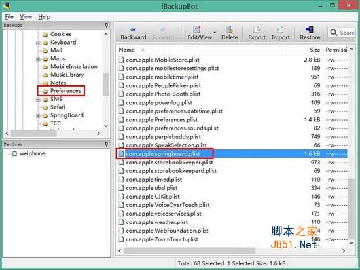Select the MobileInstallation folder
Viewport: 360px width, 270px height.
74,67
